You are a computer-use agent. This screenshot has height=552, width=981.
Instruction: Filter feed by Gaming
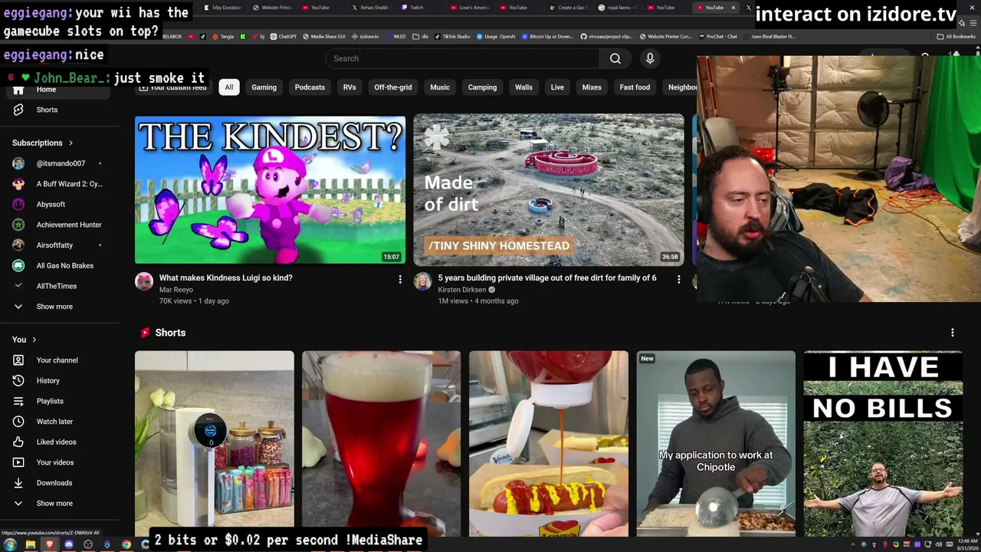click(264, 87)
